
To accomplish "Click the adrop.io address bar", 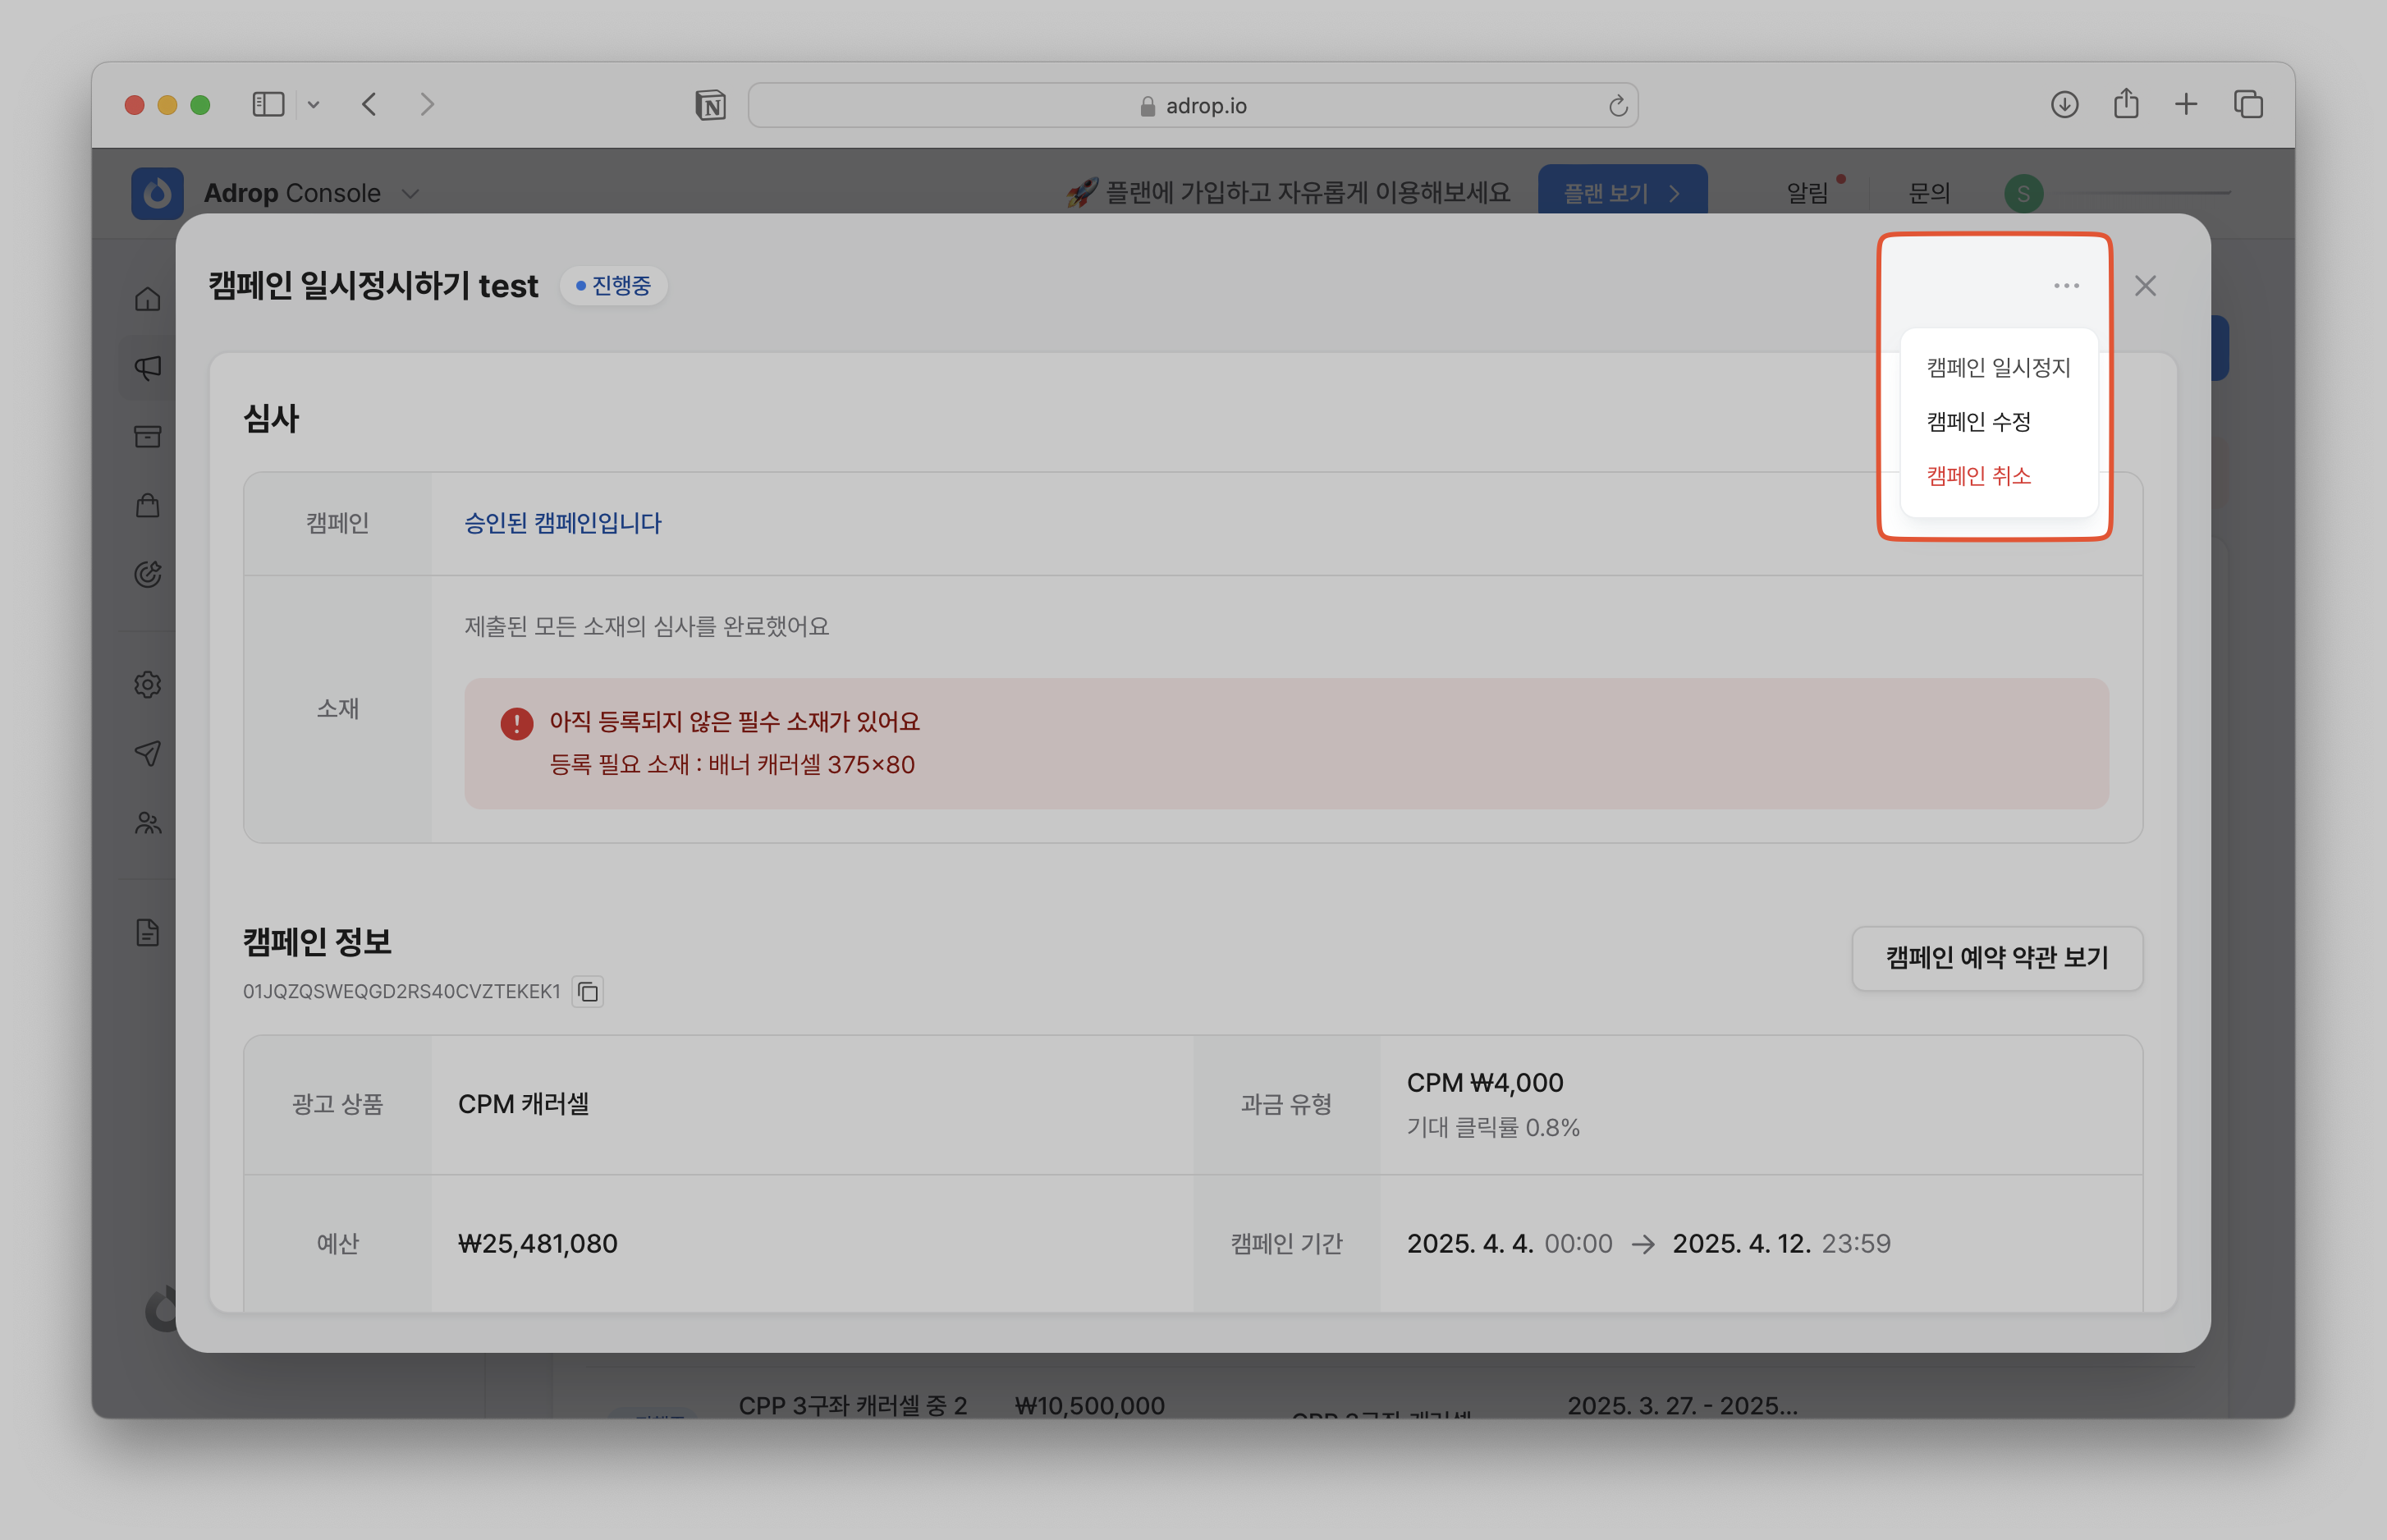I will tap(1192, 106).
